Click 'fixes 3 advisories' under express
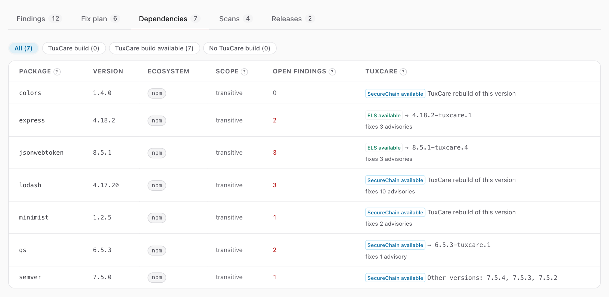The height and width of the screenshot is (297, 609). [389, 127]
